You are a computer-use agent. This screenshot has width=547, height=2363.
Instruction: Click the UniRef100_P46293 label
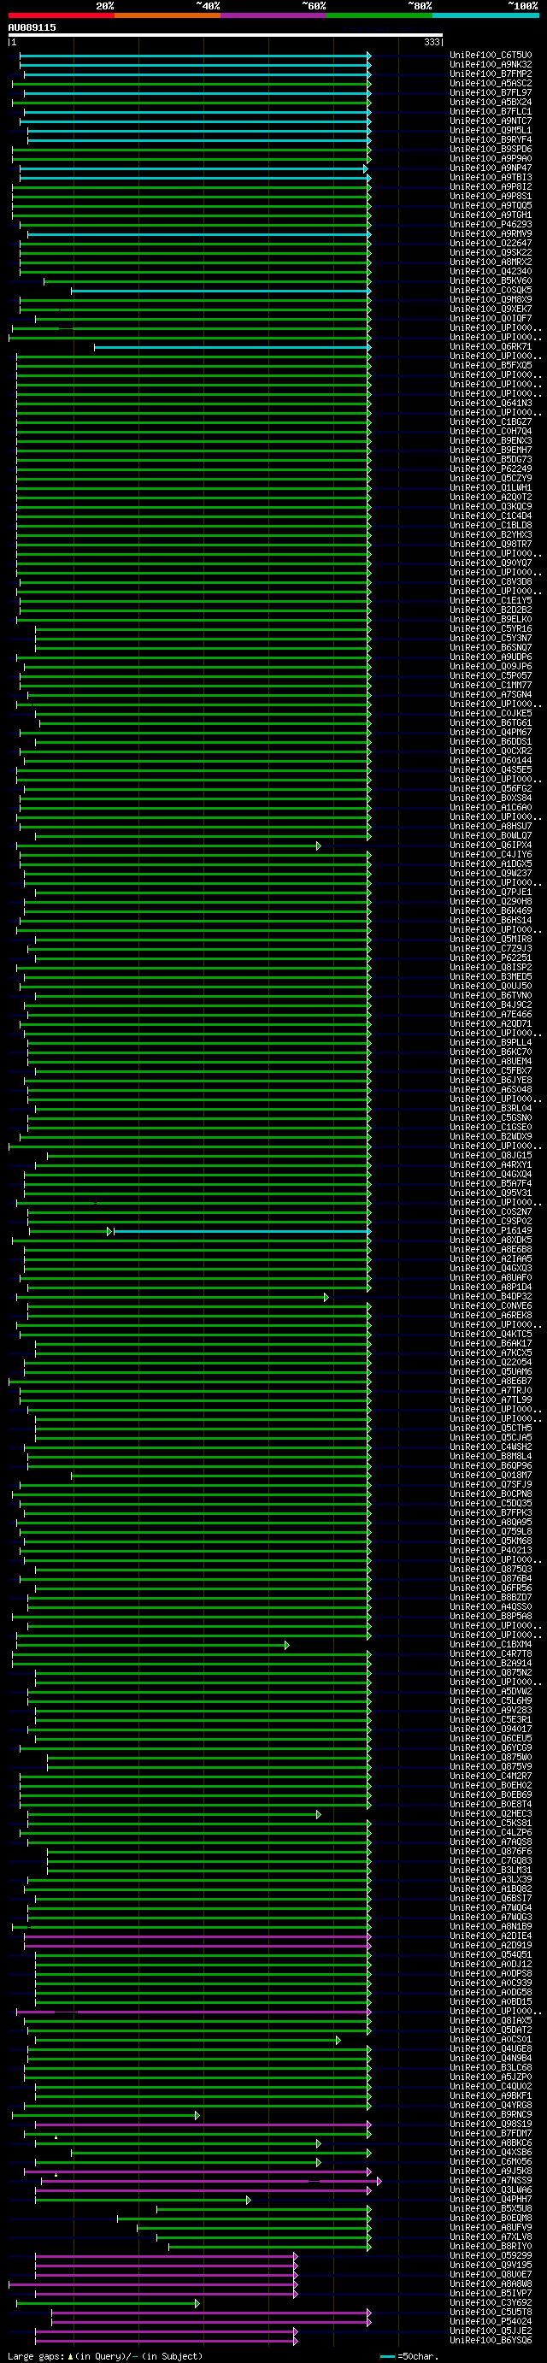coord(490,224)
